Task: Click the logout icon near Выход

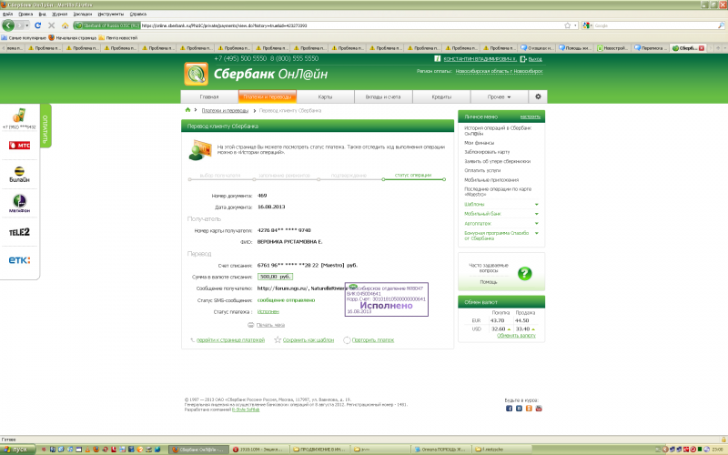Action: (523, 59)
